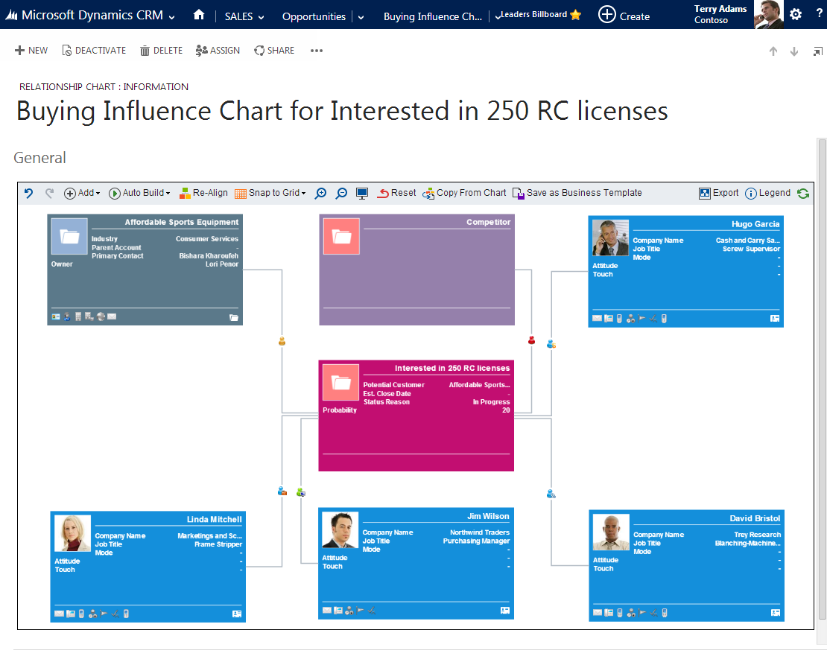
Task: Open the Leaders Billboard star link
Action: (x=542, y=15)
